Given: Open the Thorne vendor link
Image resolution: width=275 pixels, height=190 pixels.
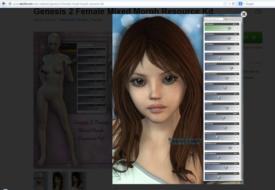Looking at the screenshot, I should pyautogui.click(x=96, y=20).
